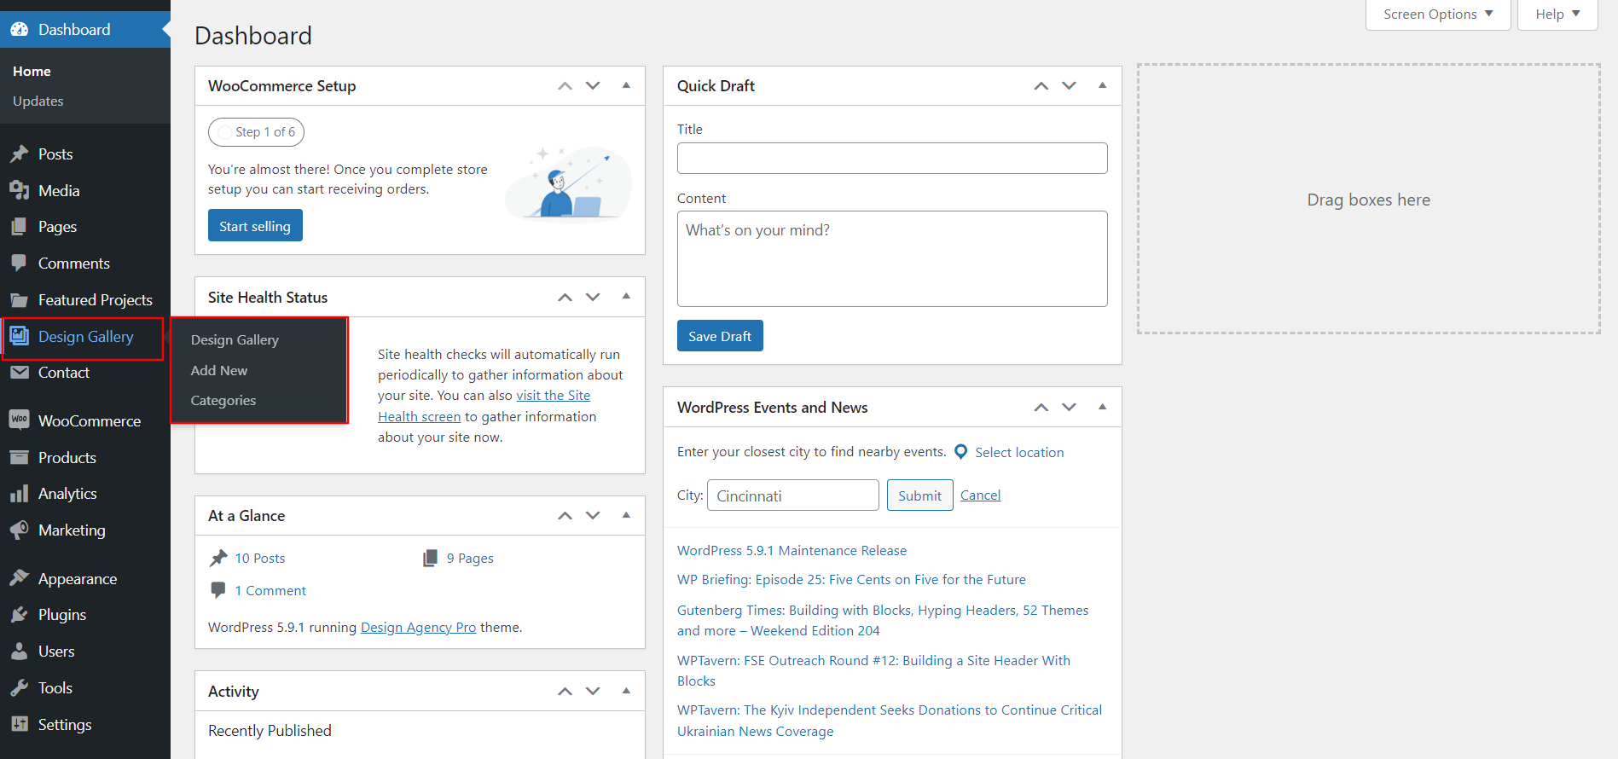The height and width of the screenshot is (759, 1618).
Task: Click the Marketing megaphone icon
Action: 19,530
